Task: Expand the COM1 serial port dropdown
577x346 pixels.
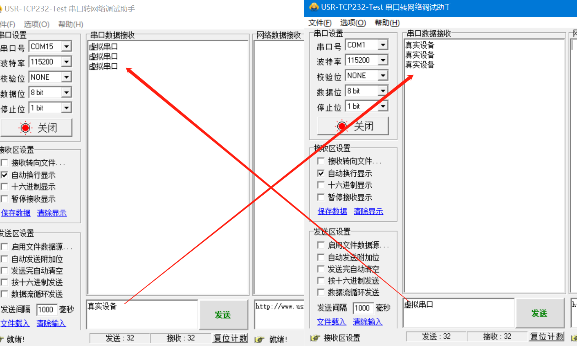Action: (383, 45)
